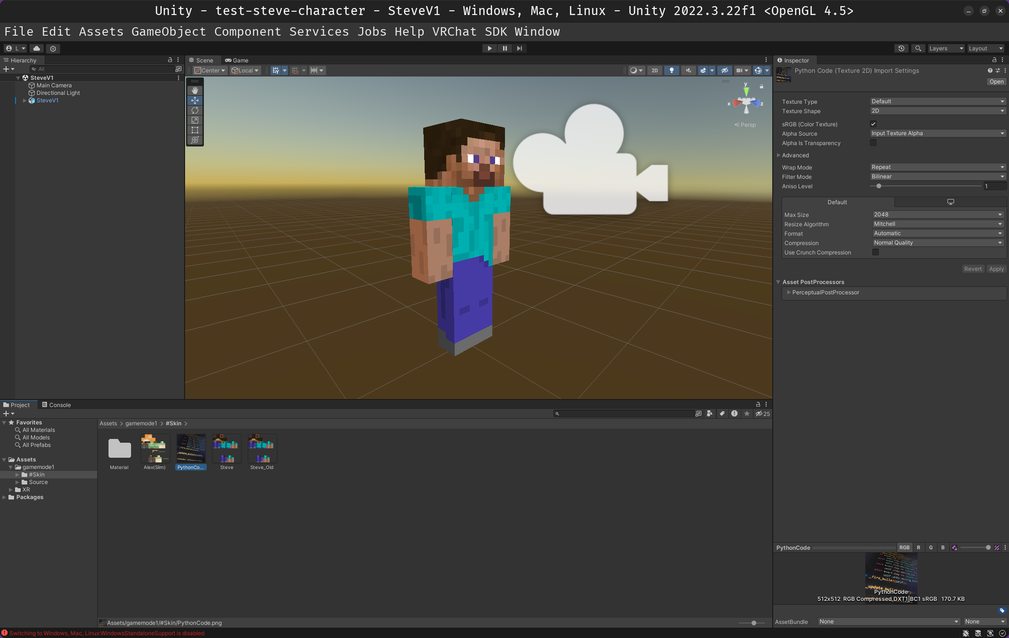The width and height of the screenshot is (1009, 638).
Task: Toggle scene lighting lightbulb icon
Action: (672, 70)
